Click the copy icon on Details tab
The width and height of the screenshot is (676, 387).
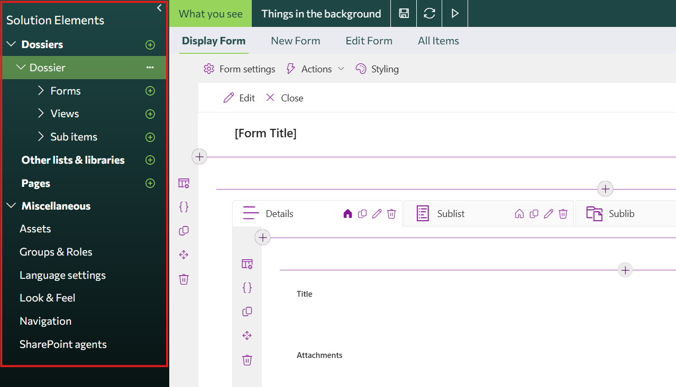(x=362, y=214)
